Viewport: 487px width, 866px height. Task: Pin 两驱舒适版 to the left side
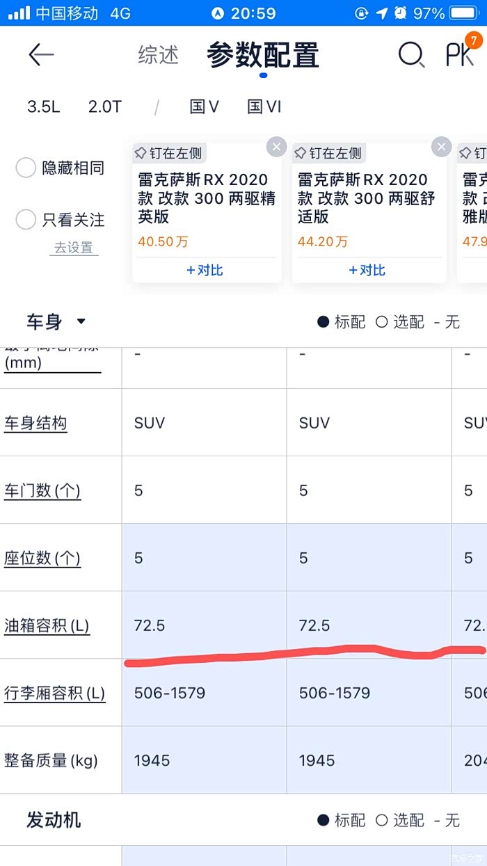point(328,153)
